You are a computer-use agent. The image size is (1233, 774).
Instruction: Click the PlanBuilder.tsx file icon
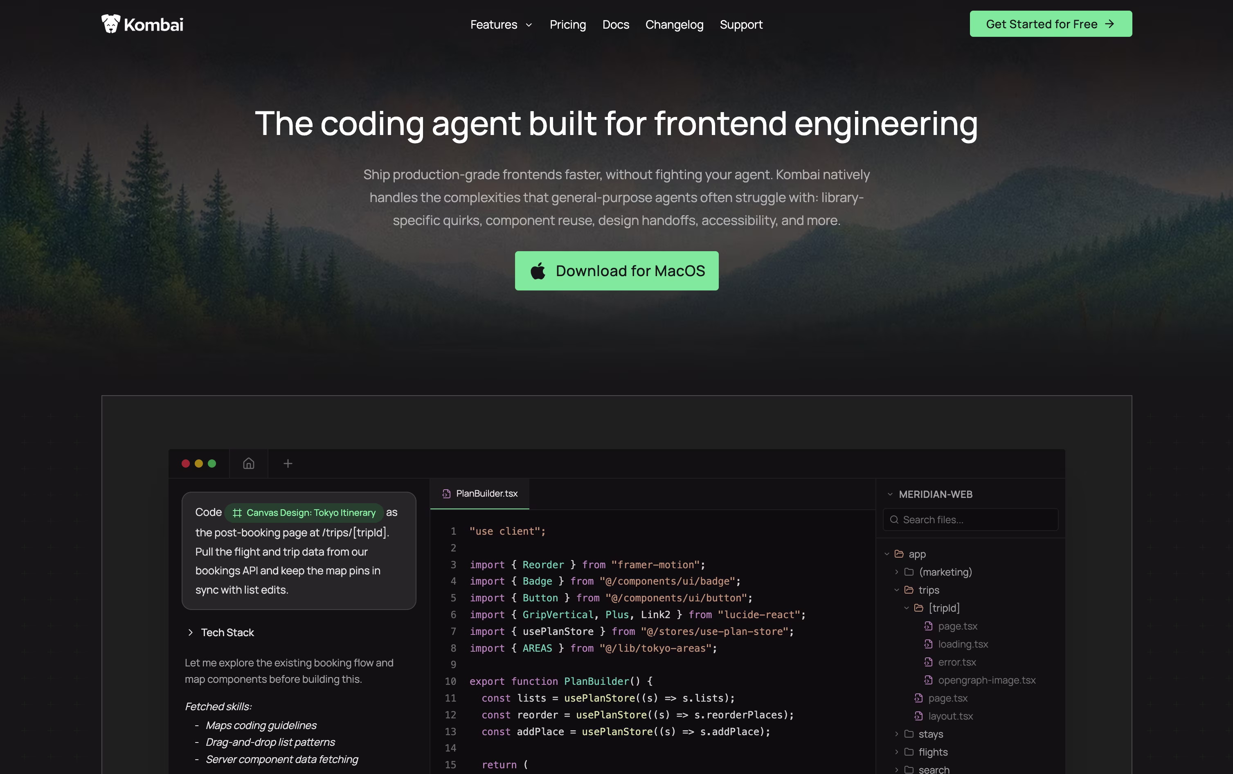click(446, 493)
